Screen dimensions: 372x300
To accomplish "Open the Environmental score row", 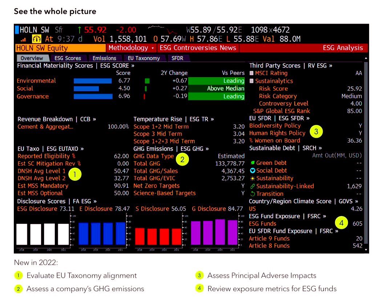I will click(x=130, y=81).
